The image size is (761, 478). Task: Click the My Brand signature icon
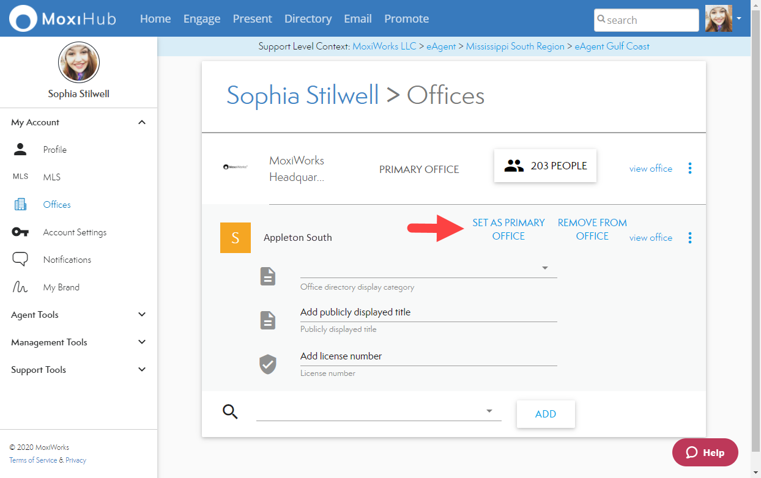(x=20, y=287)
